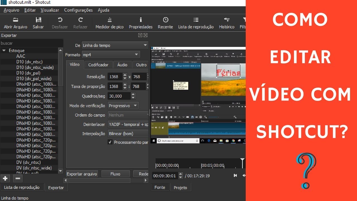Switch to the Lista de reprodução tab
This screenshot has width=357, height=201.
[22, 187]
